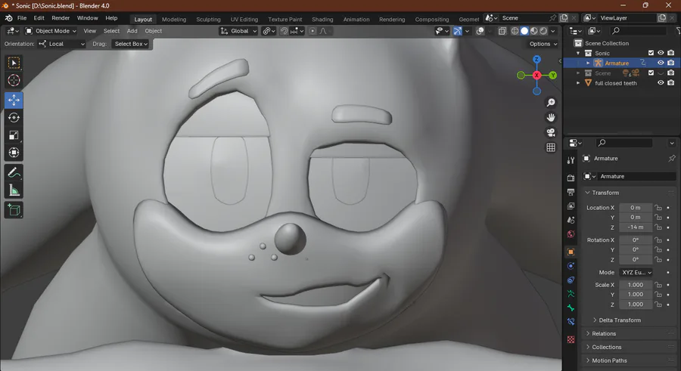Open the Texture properties tab
The height and width of the screenshot is (371, 681).
571,339
